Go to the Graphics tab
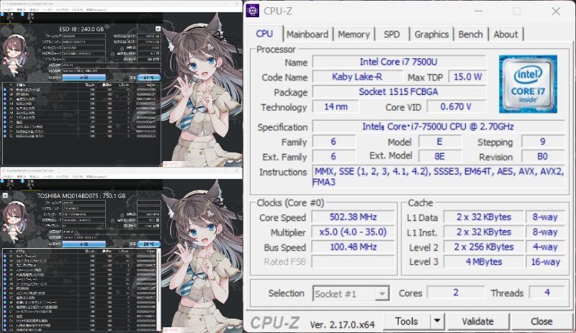 (431, 35)
